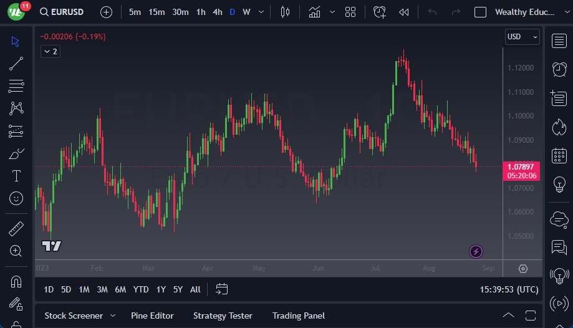The height and width of the screenshot is (328, 573).
Task: Click the EURUSD symbol search field
Action: coord(66,12)
